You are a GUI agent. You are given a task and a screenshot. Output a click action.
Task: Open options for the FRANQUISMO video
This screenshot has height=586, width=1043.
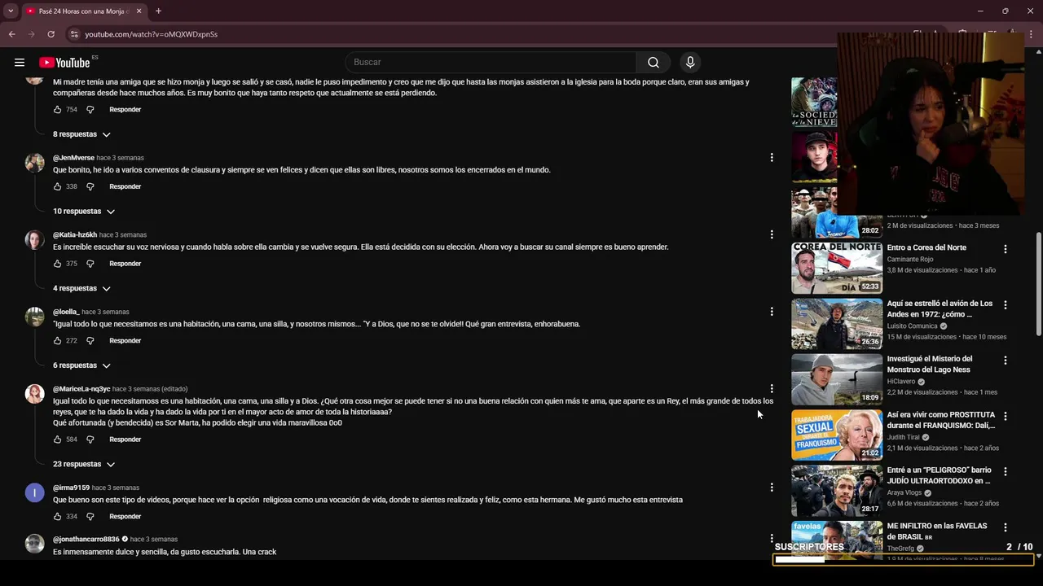pyautogui.click(x=1006, y=416)
